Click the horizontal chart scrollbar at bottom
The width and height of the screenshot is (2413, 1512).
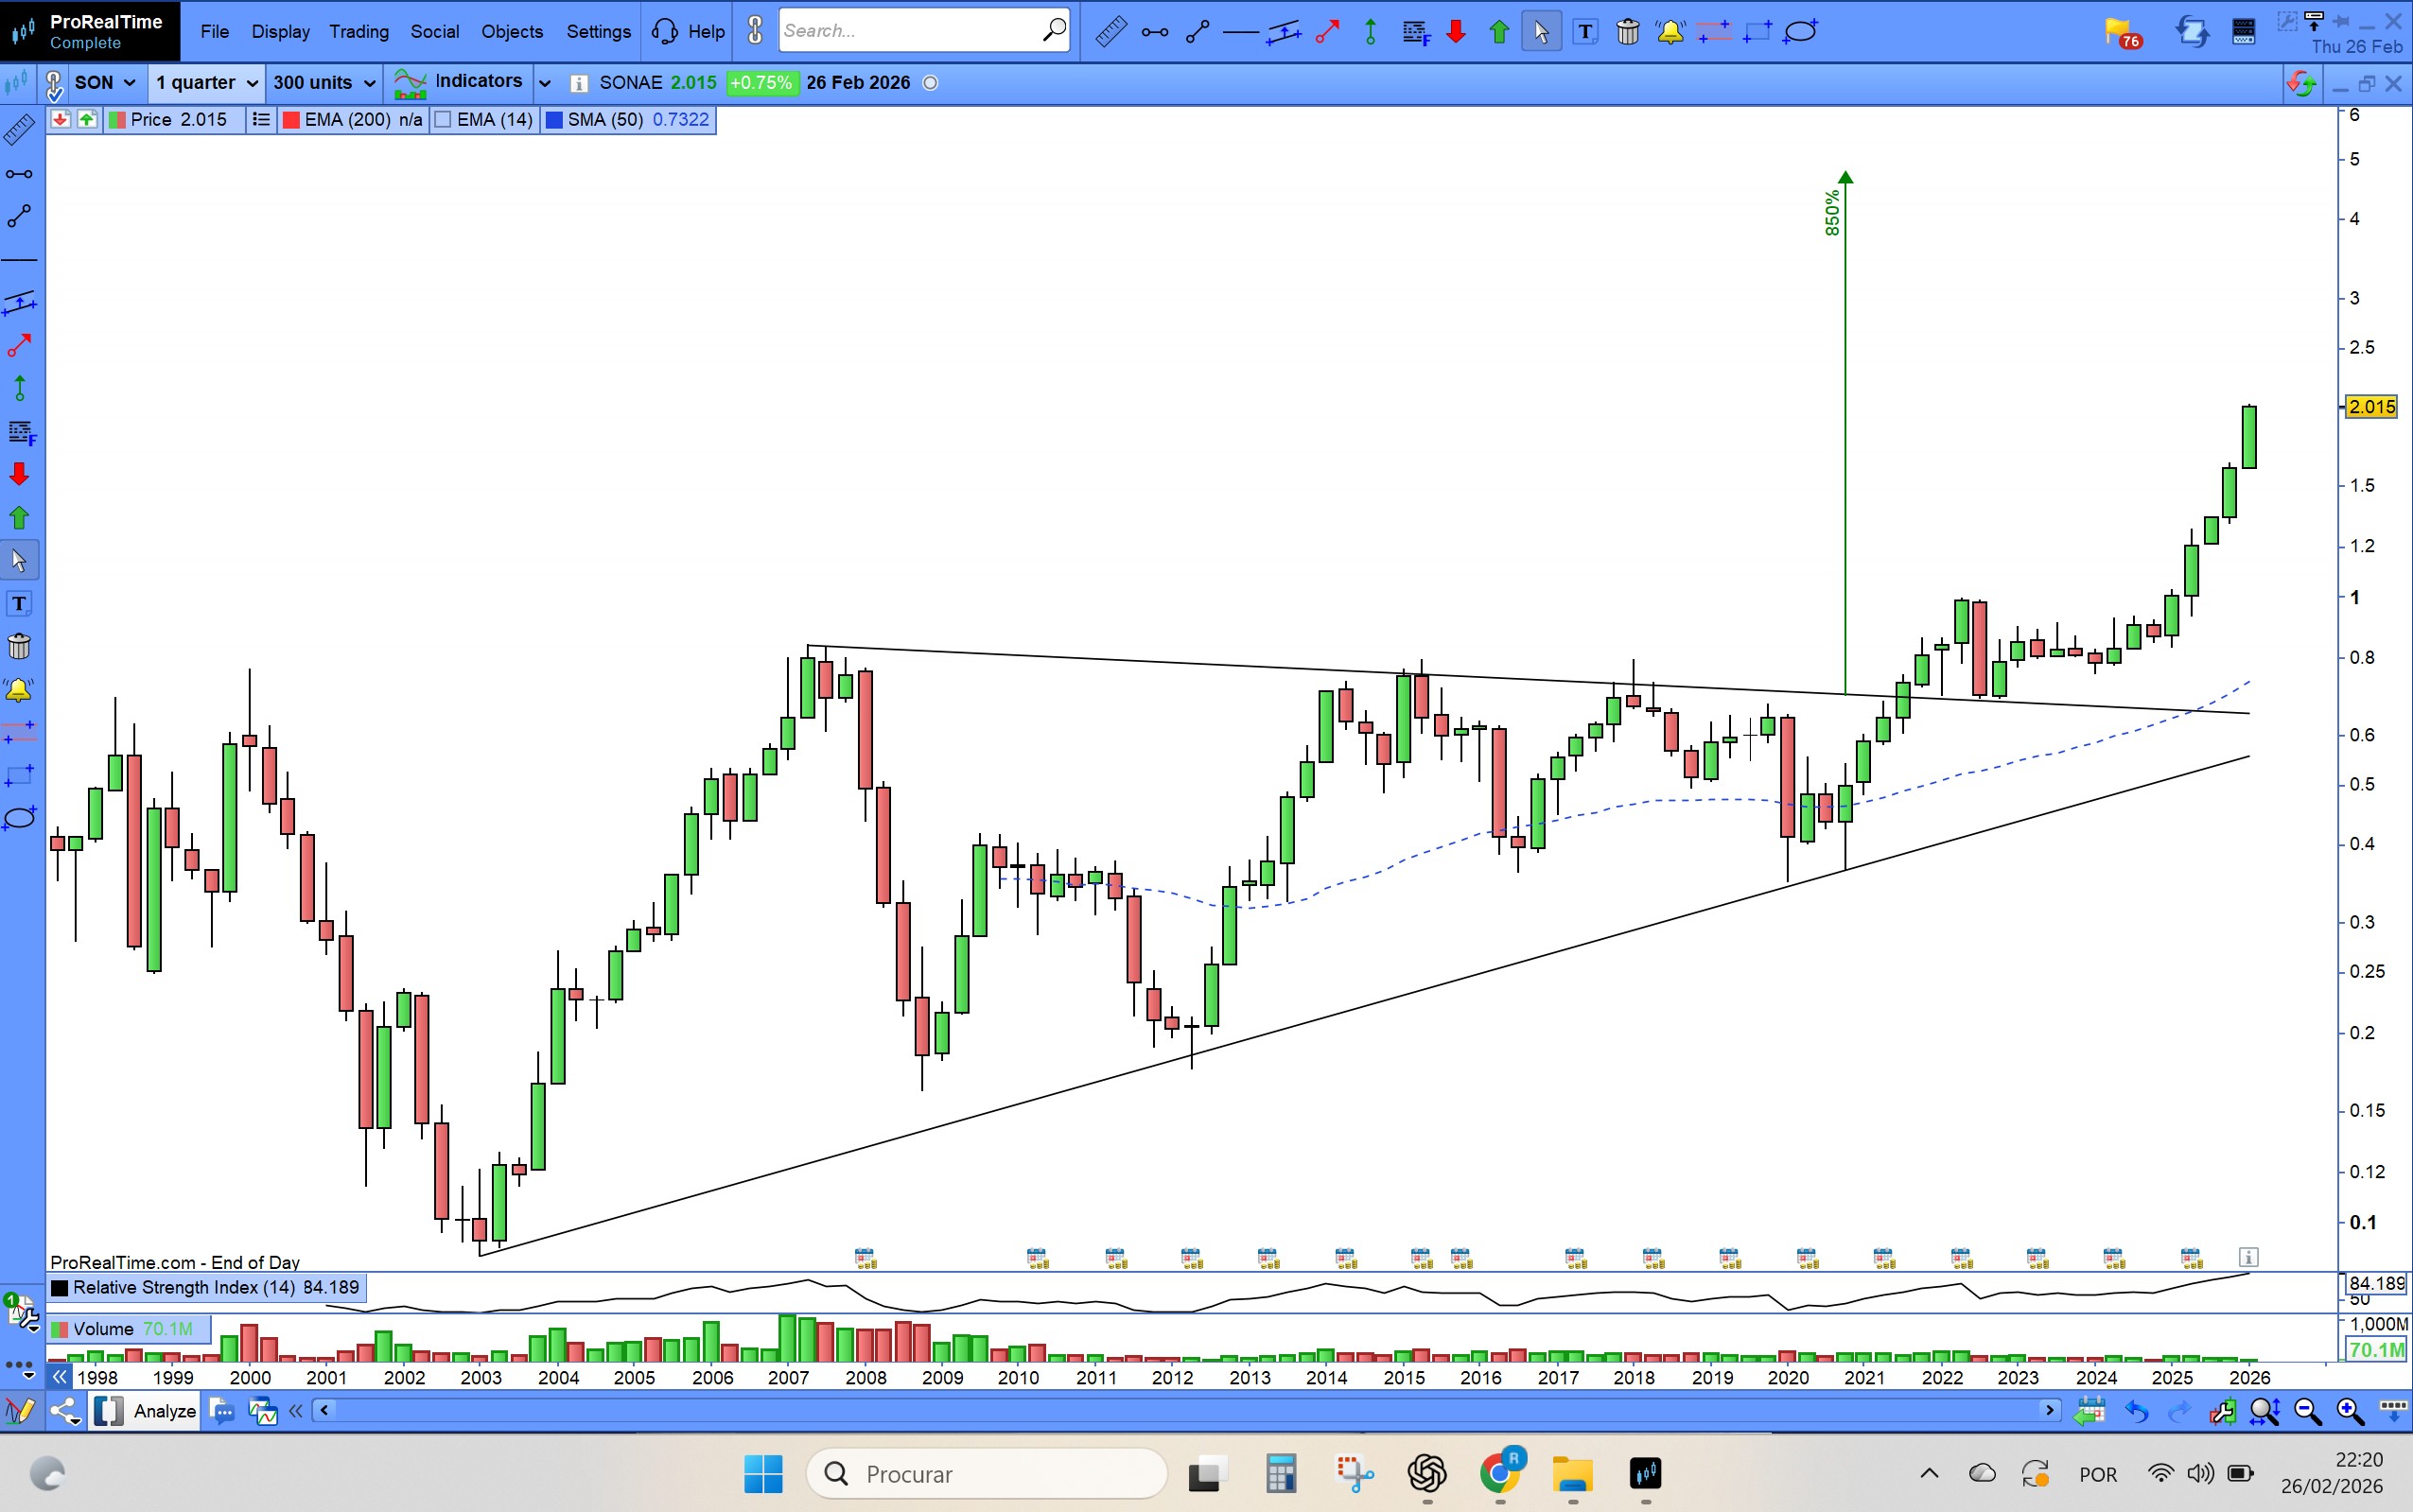point(1180,1410)
